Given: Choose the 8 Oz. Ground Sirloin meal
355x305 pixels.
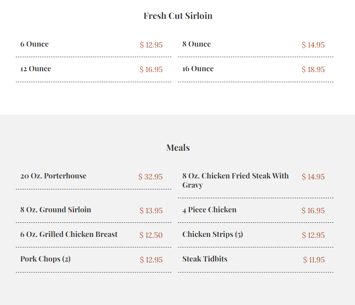Looking at the screenshot, I should (56, 210).
